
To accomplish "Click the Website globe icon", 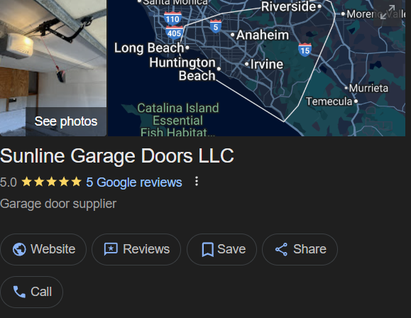I will [19, 249].
